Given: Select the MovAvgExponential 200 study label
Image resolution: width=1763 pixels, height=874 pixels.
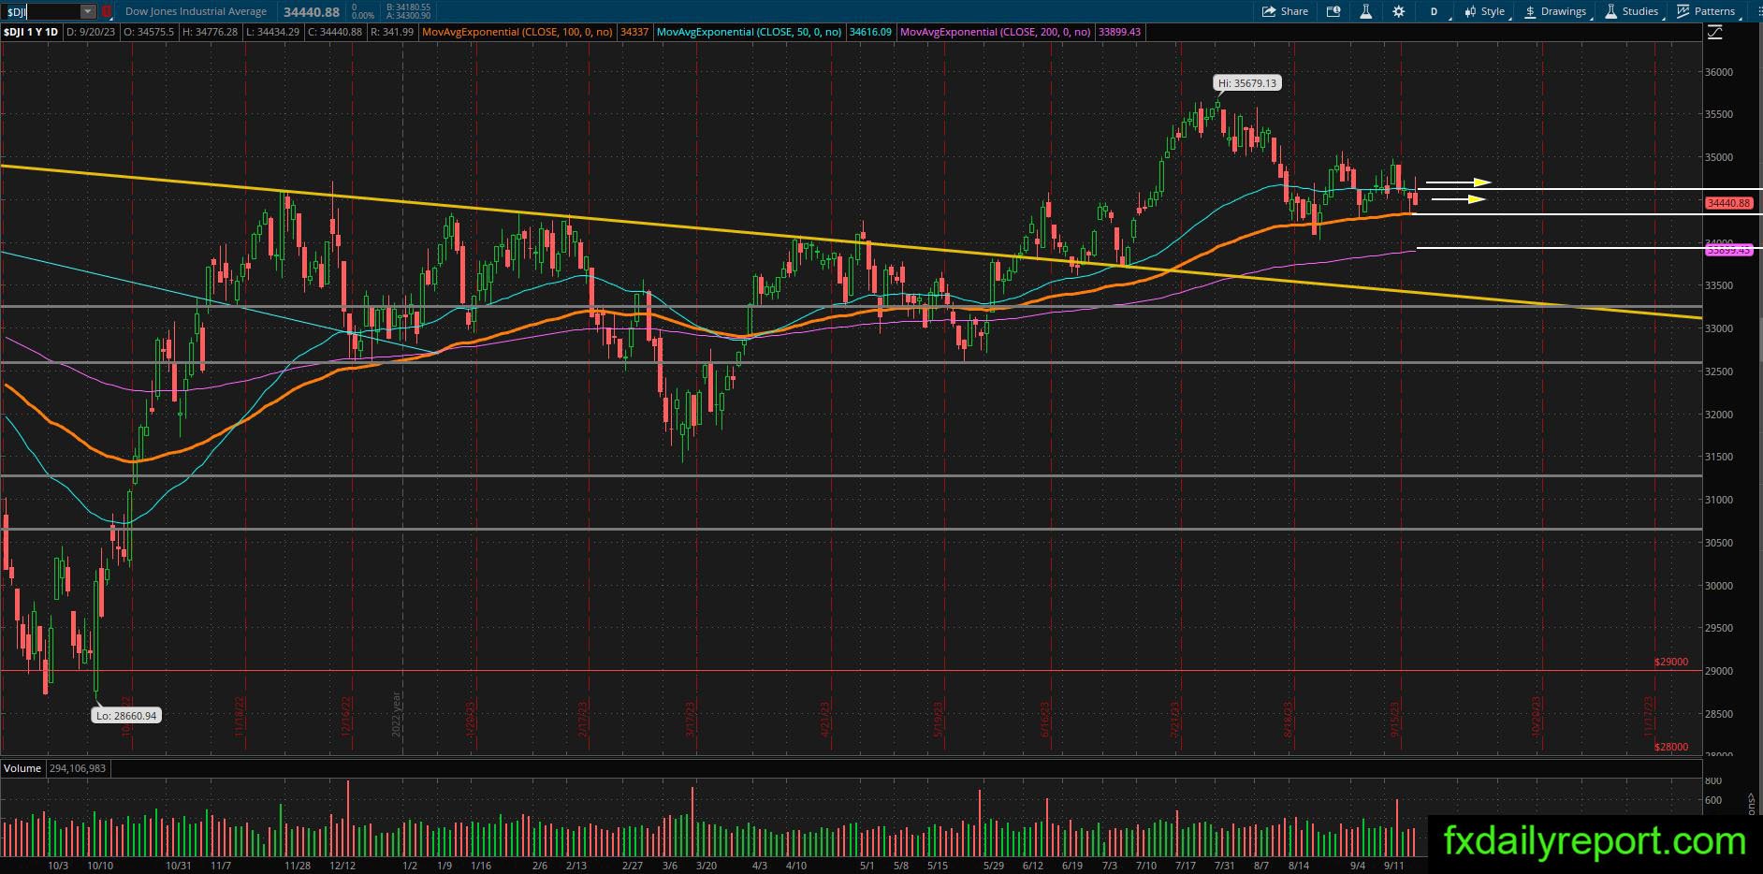Looking at the screenshot, I should point(995,32).
